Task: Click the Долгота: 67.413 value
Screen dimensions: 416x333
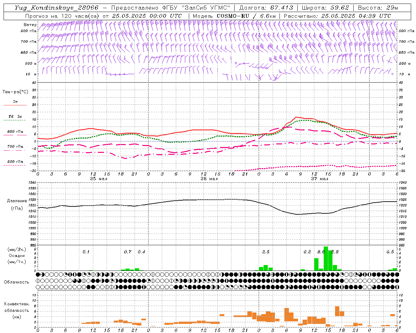Action: (x=266, y=8)
